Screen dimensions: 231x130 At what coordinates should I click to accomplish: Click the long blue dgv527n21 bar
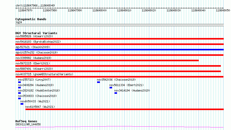click(119, 50)
